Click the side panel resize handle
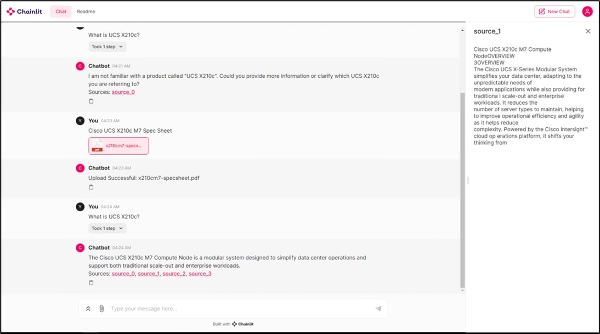The height and width of the screenshot is (334, 600). (x=468, y=180)
